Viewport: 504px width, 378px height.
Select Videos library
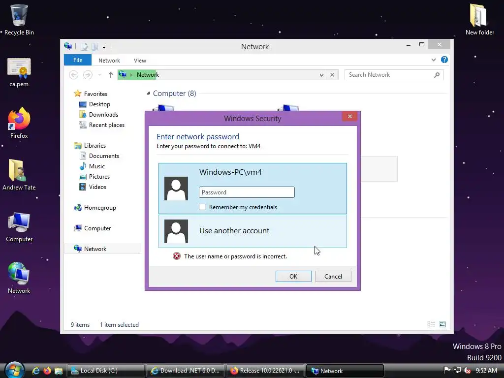click(93, 187)
